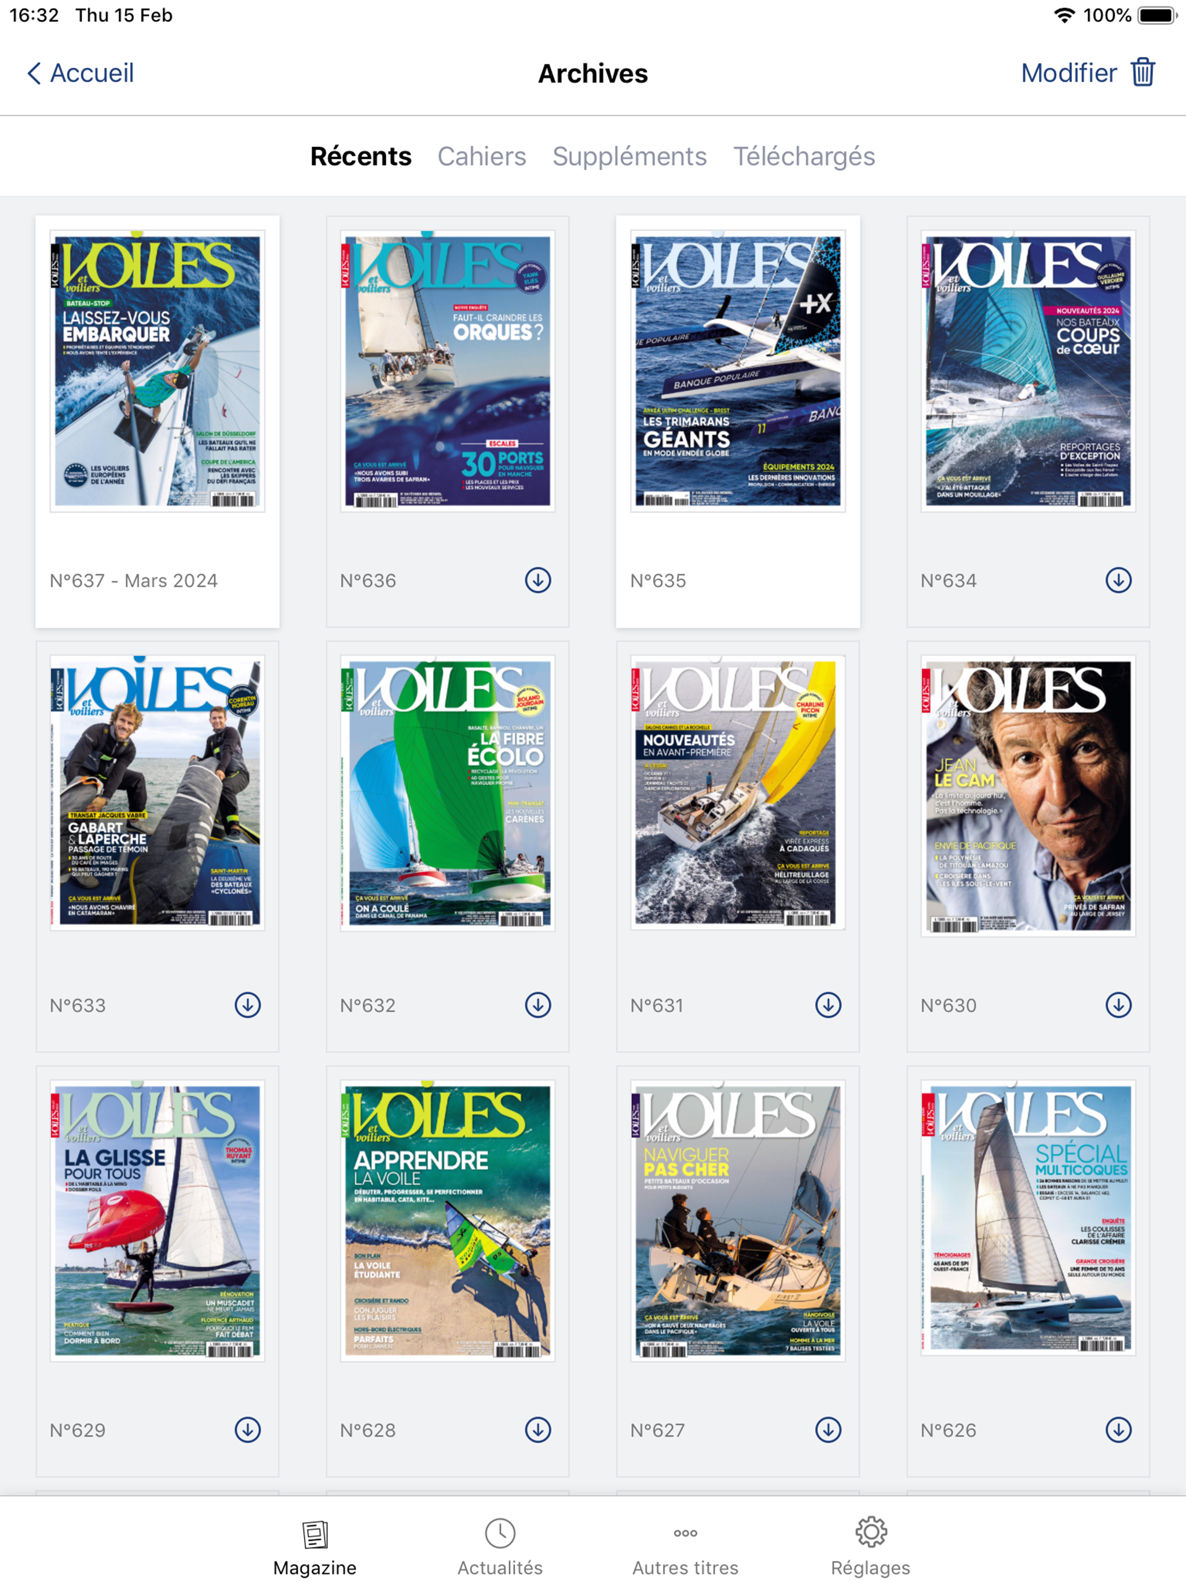Open the Actualités section
This screenshot has height=1582, width=1186.
(x=500, y=1546)
